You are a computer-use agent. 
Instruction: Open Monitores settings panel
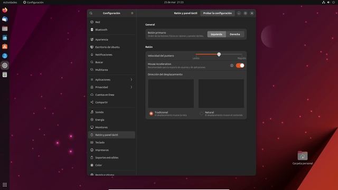click(x=112, y=127)
